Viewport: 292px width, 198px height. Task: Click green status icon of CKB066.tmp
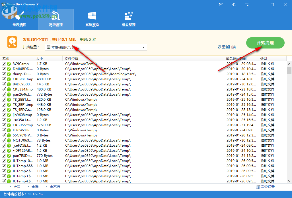click(x=9, y=125)
